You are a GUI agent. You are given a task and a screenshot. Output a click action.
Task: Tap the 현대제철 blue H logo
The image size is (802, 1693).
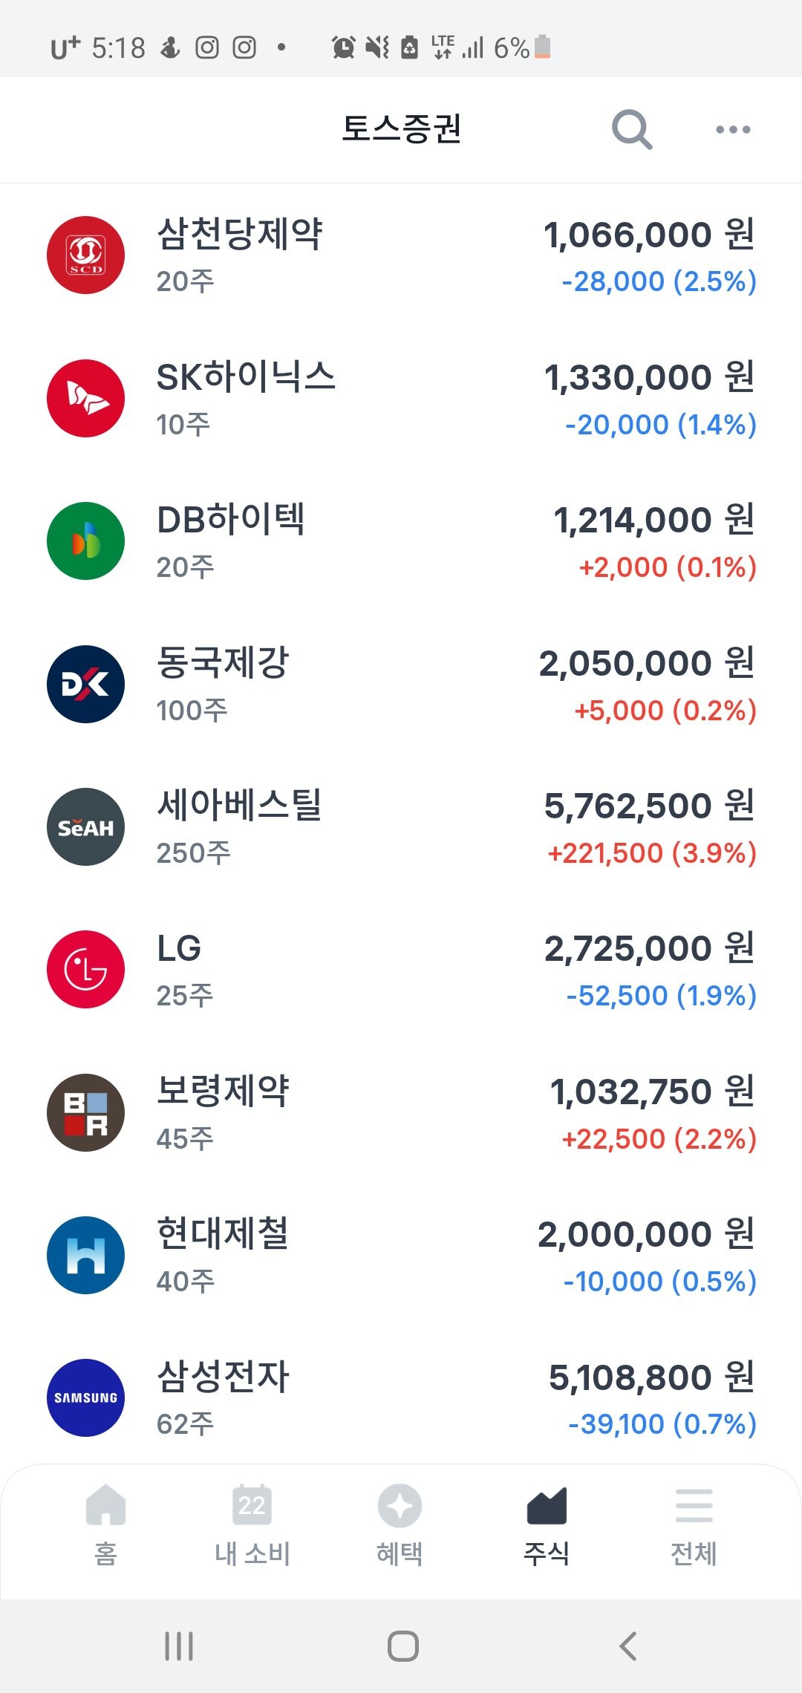[85, 1255]
